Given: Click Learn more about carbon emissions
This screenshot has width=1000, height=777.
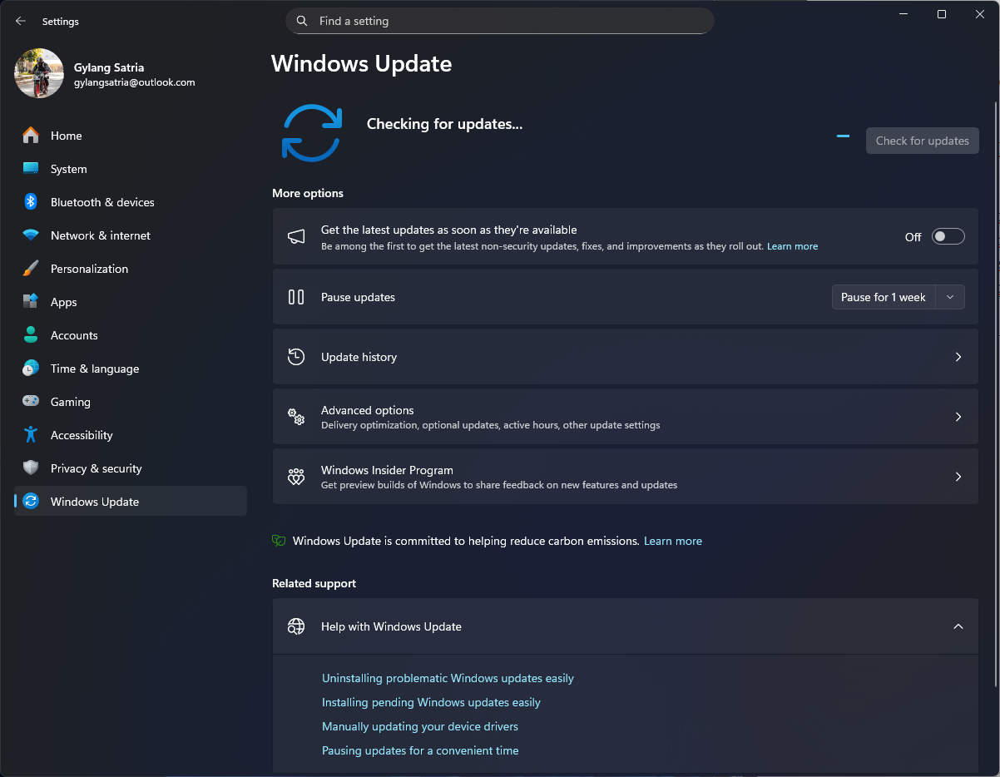Looking at the screenshot, I should pyautogui.click(x=672, y=541).
